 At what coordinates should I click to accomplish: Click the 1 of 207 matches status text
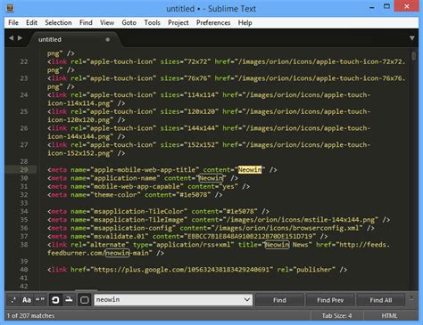click(x=31, y=316)
